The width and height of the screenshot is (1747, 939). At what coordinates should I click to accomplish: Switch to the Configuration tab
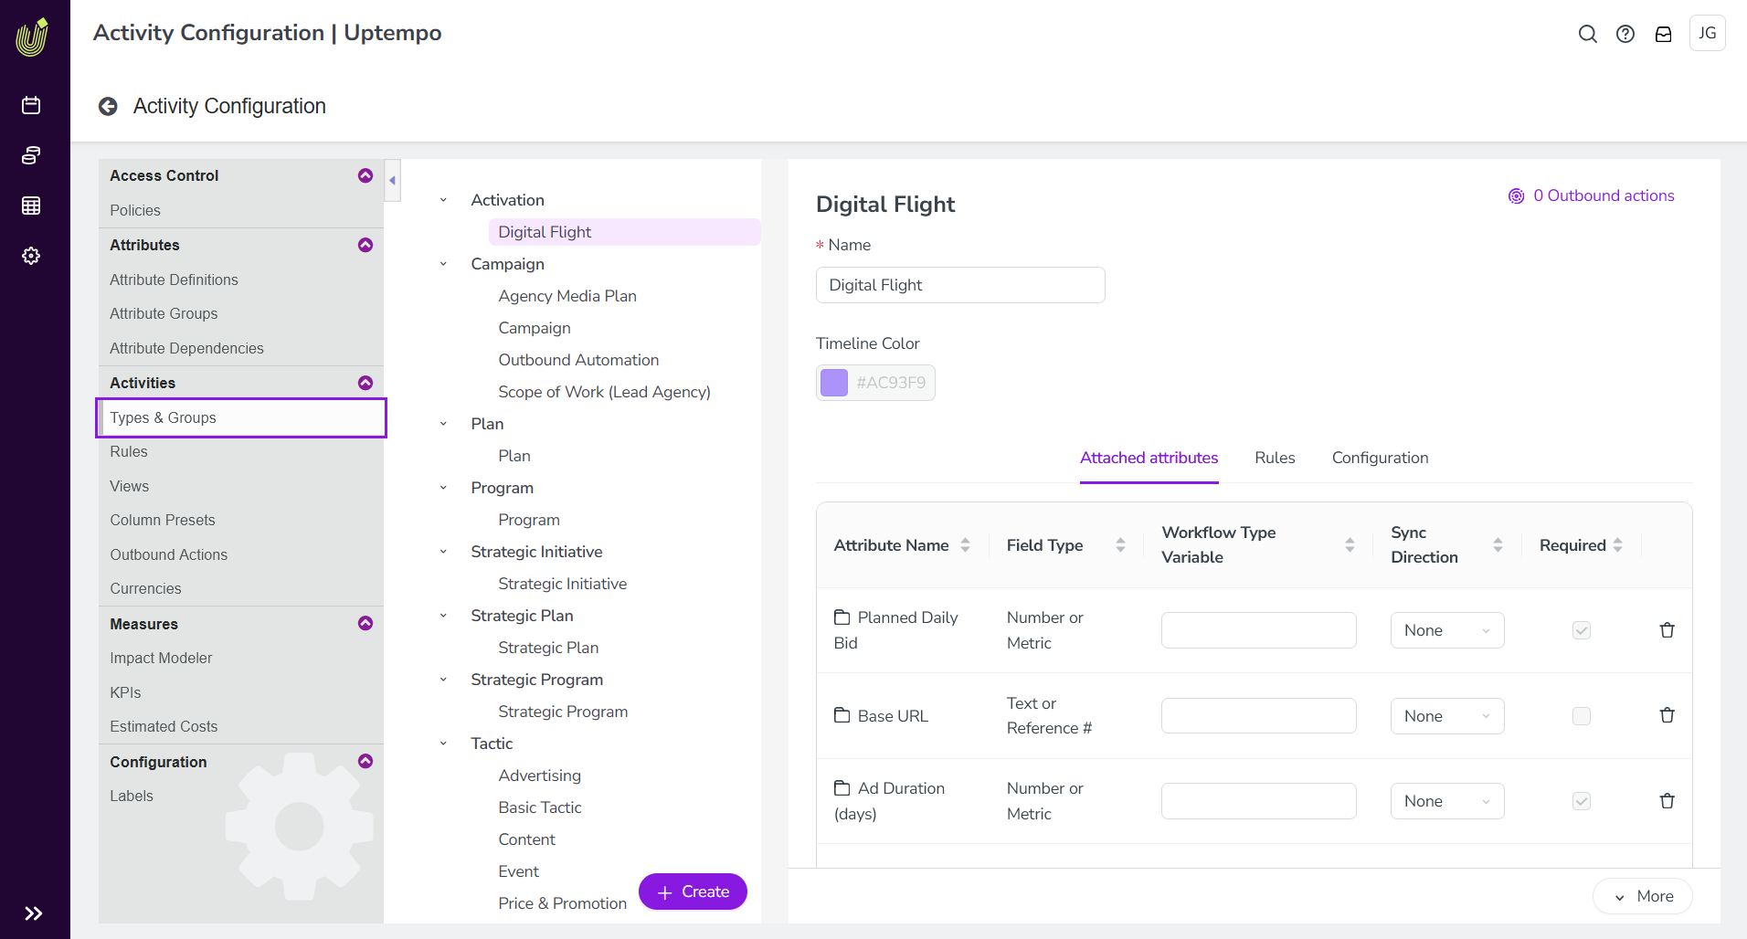(x=1380, y=458)
